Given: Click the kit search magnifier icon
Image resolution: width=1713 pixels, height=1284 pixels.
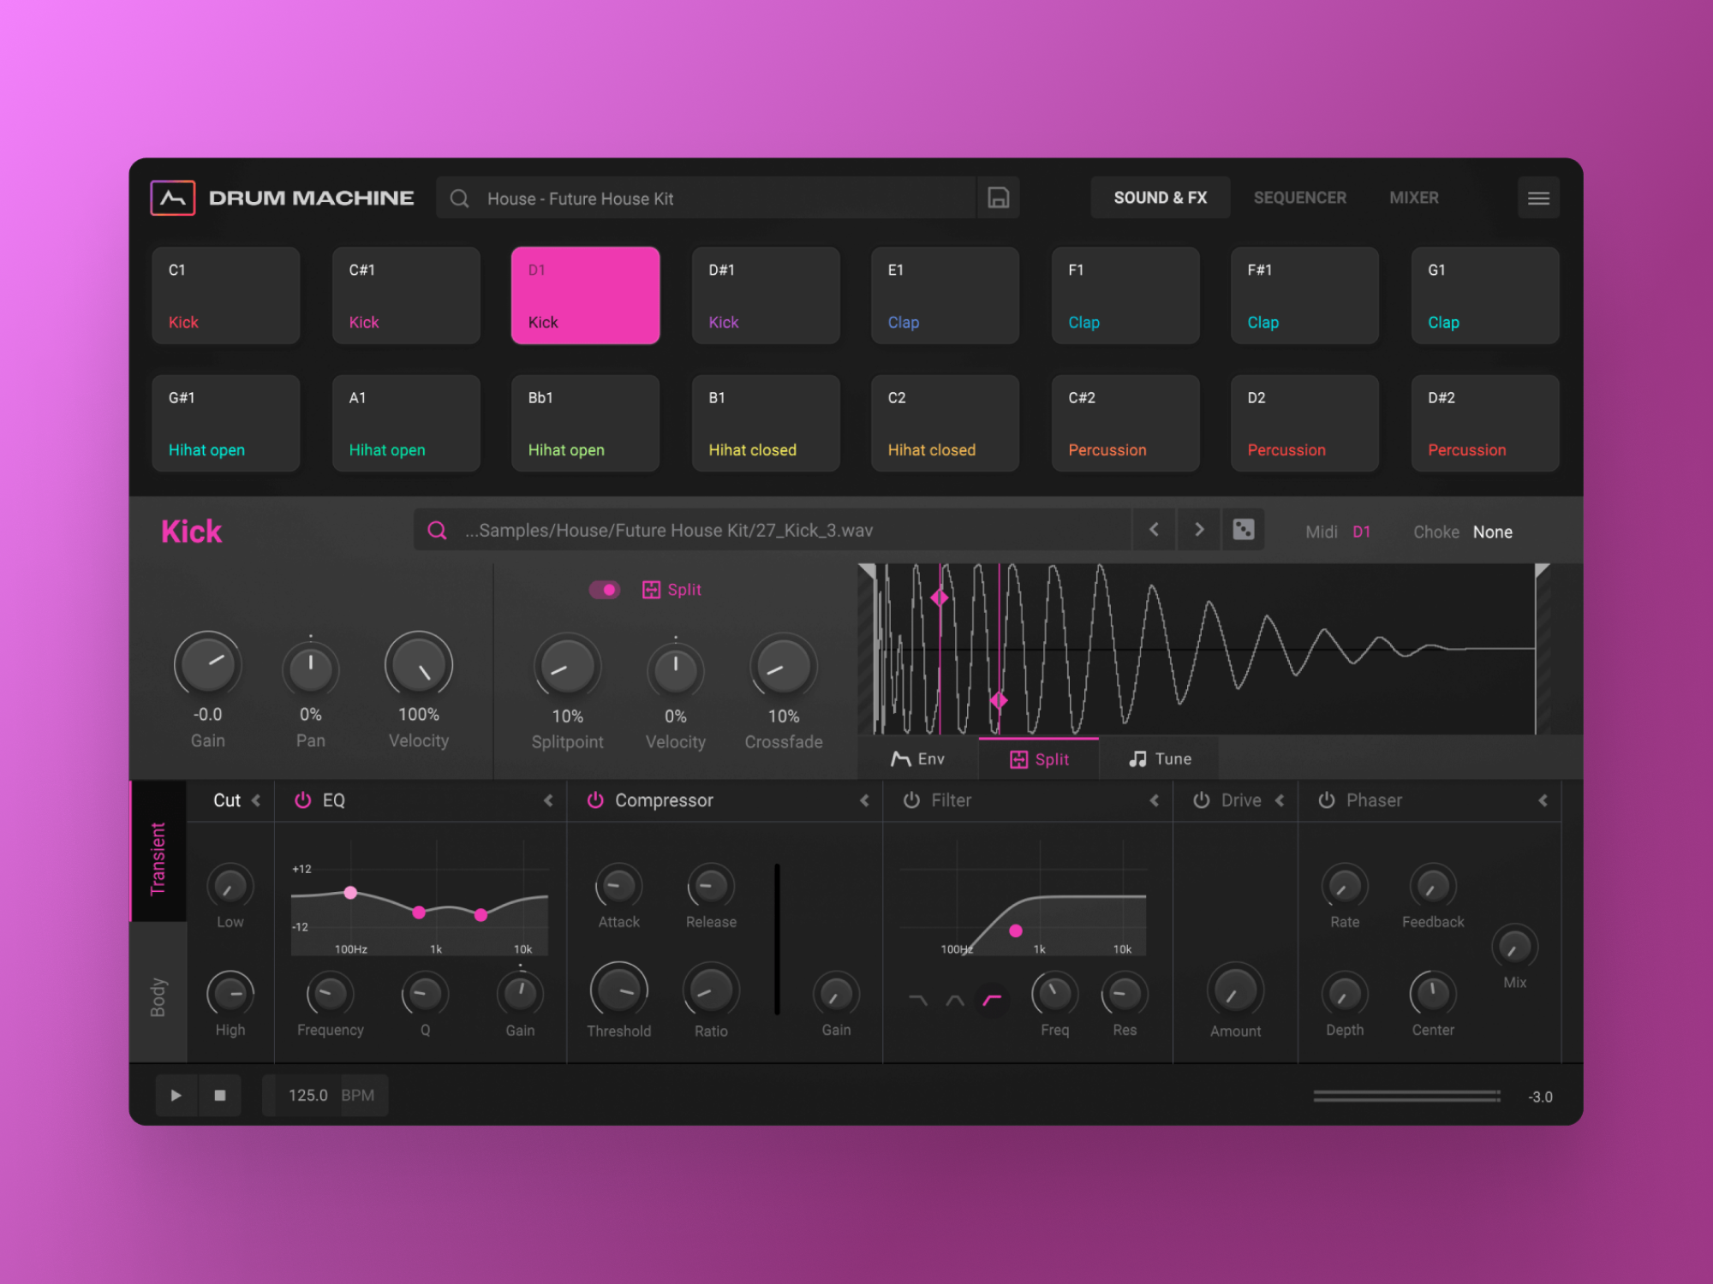Looking at the screenshot, I should point(459,199).
